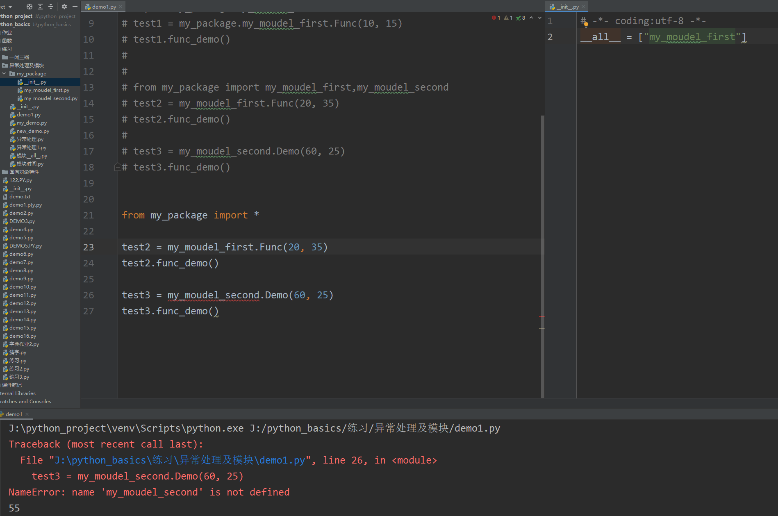Click the yellow warning count indicator
Viewport: 778px width, 516px height.
[508, 18]
